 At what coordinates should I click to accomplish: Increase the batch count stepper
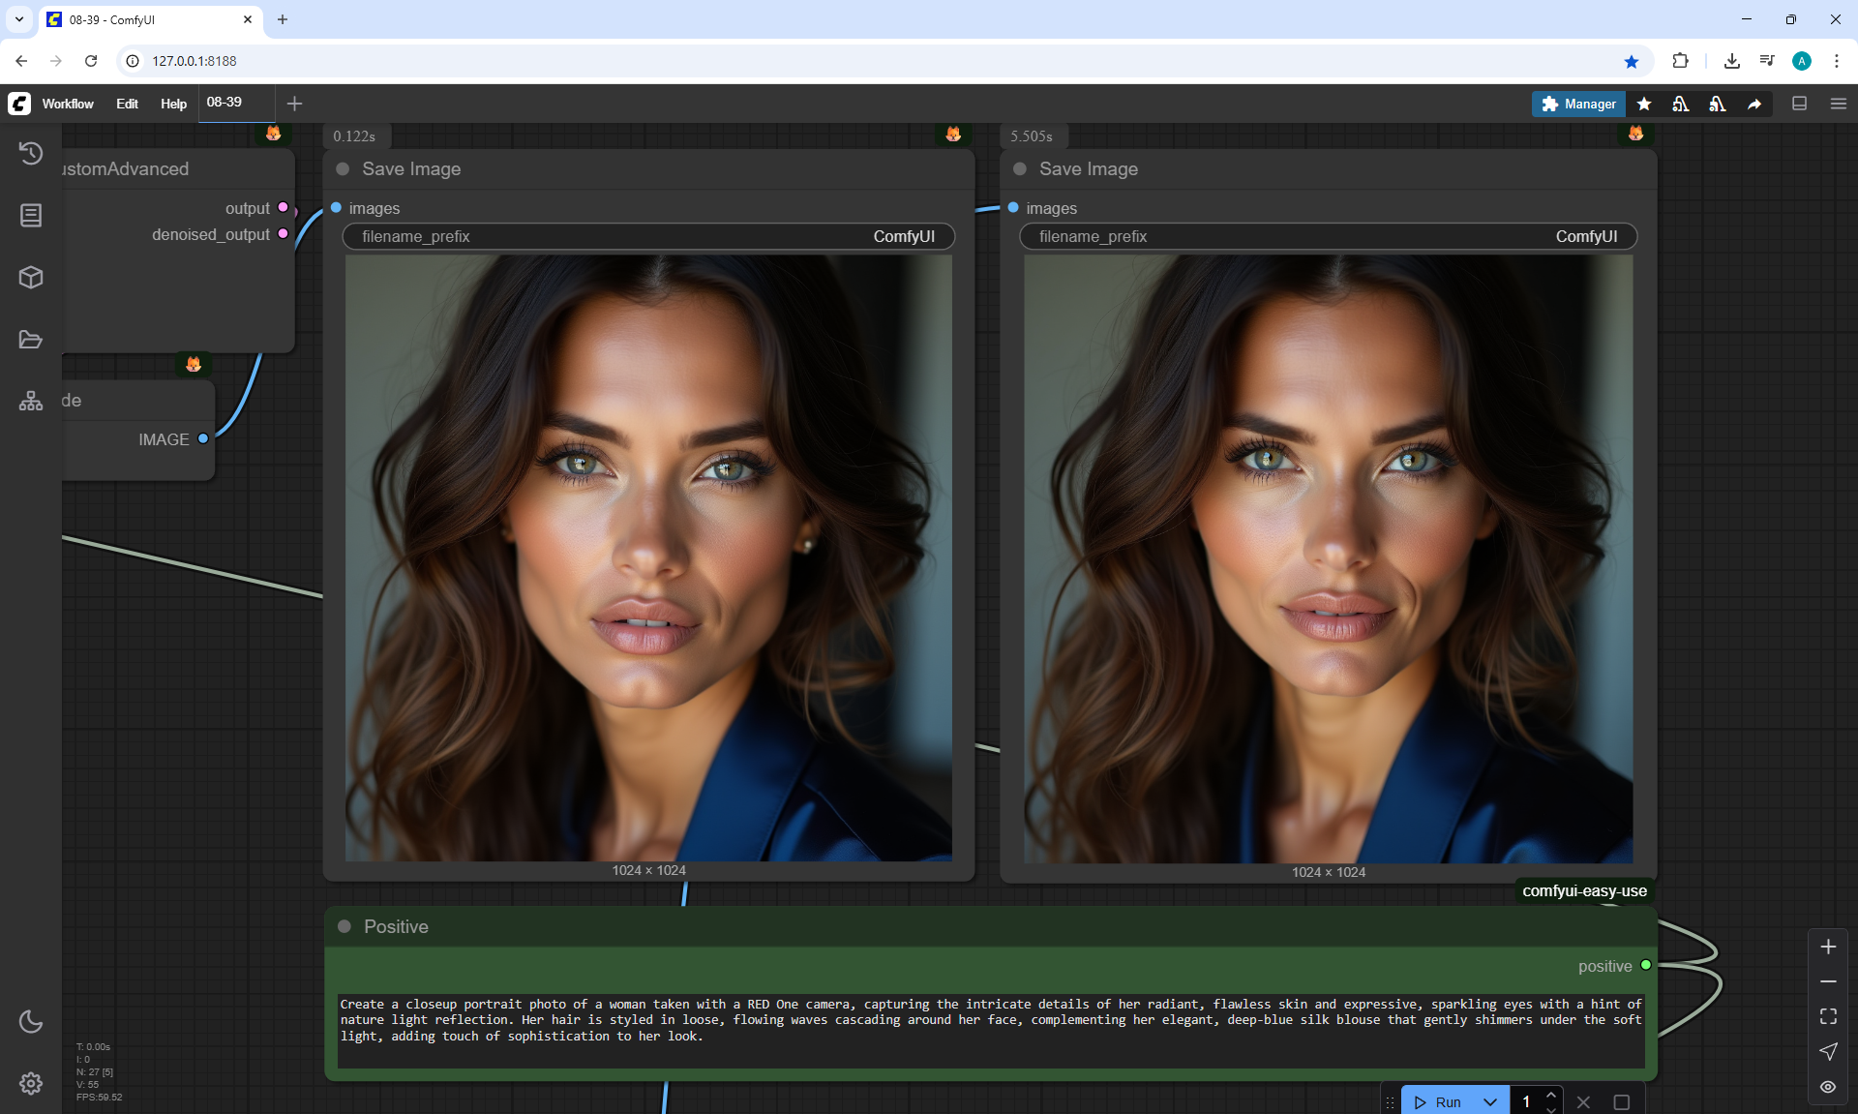click(1551, 1095)
